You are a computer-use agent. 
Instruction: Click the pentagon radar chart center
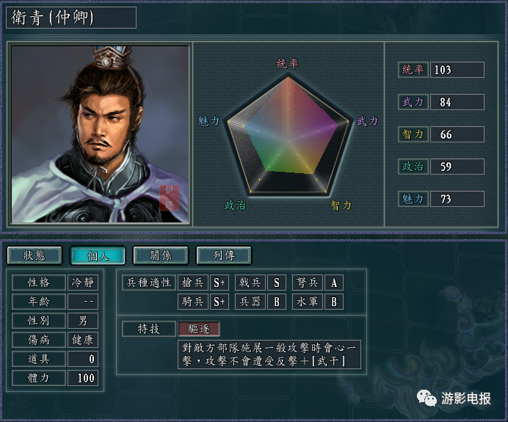[x=288, y=141]
